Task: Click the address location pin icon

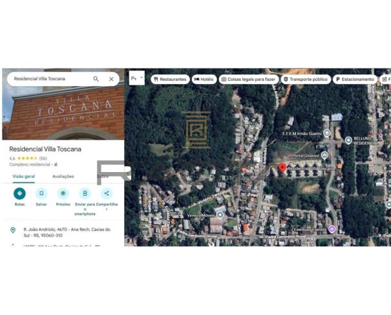Action: pyautogui.click(x=13, y=230)
